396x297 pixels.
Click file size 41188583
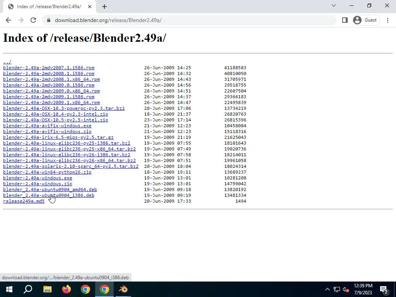point(235,68)
